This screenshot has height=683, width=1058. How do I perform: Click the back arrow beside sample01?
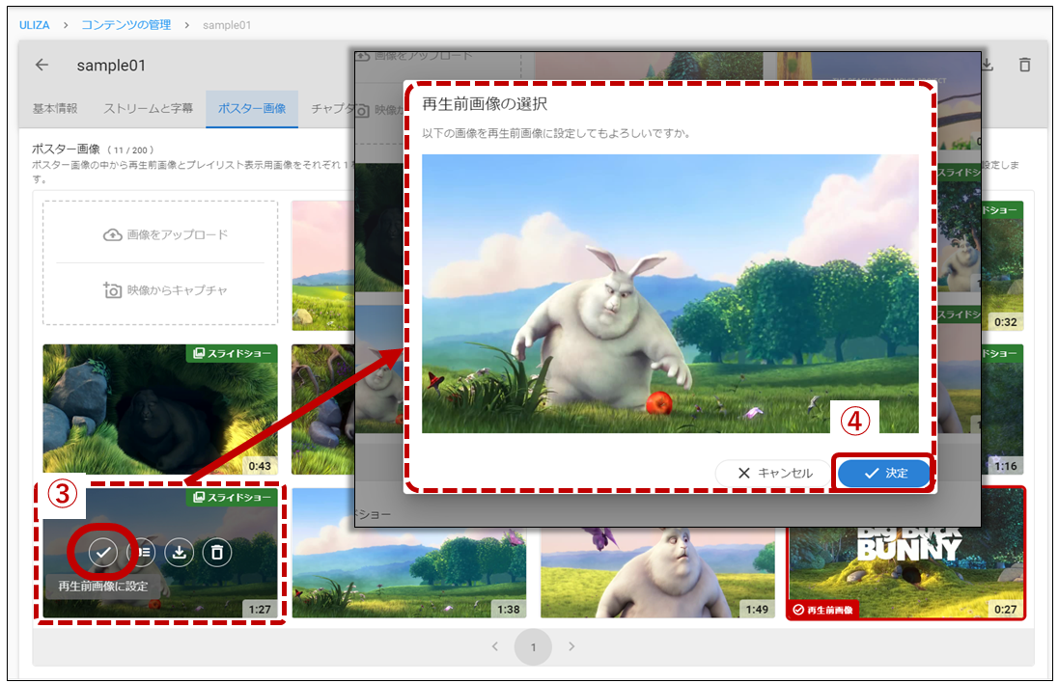[42, 65]
